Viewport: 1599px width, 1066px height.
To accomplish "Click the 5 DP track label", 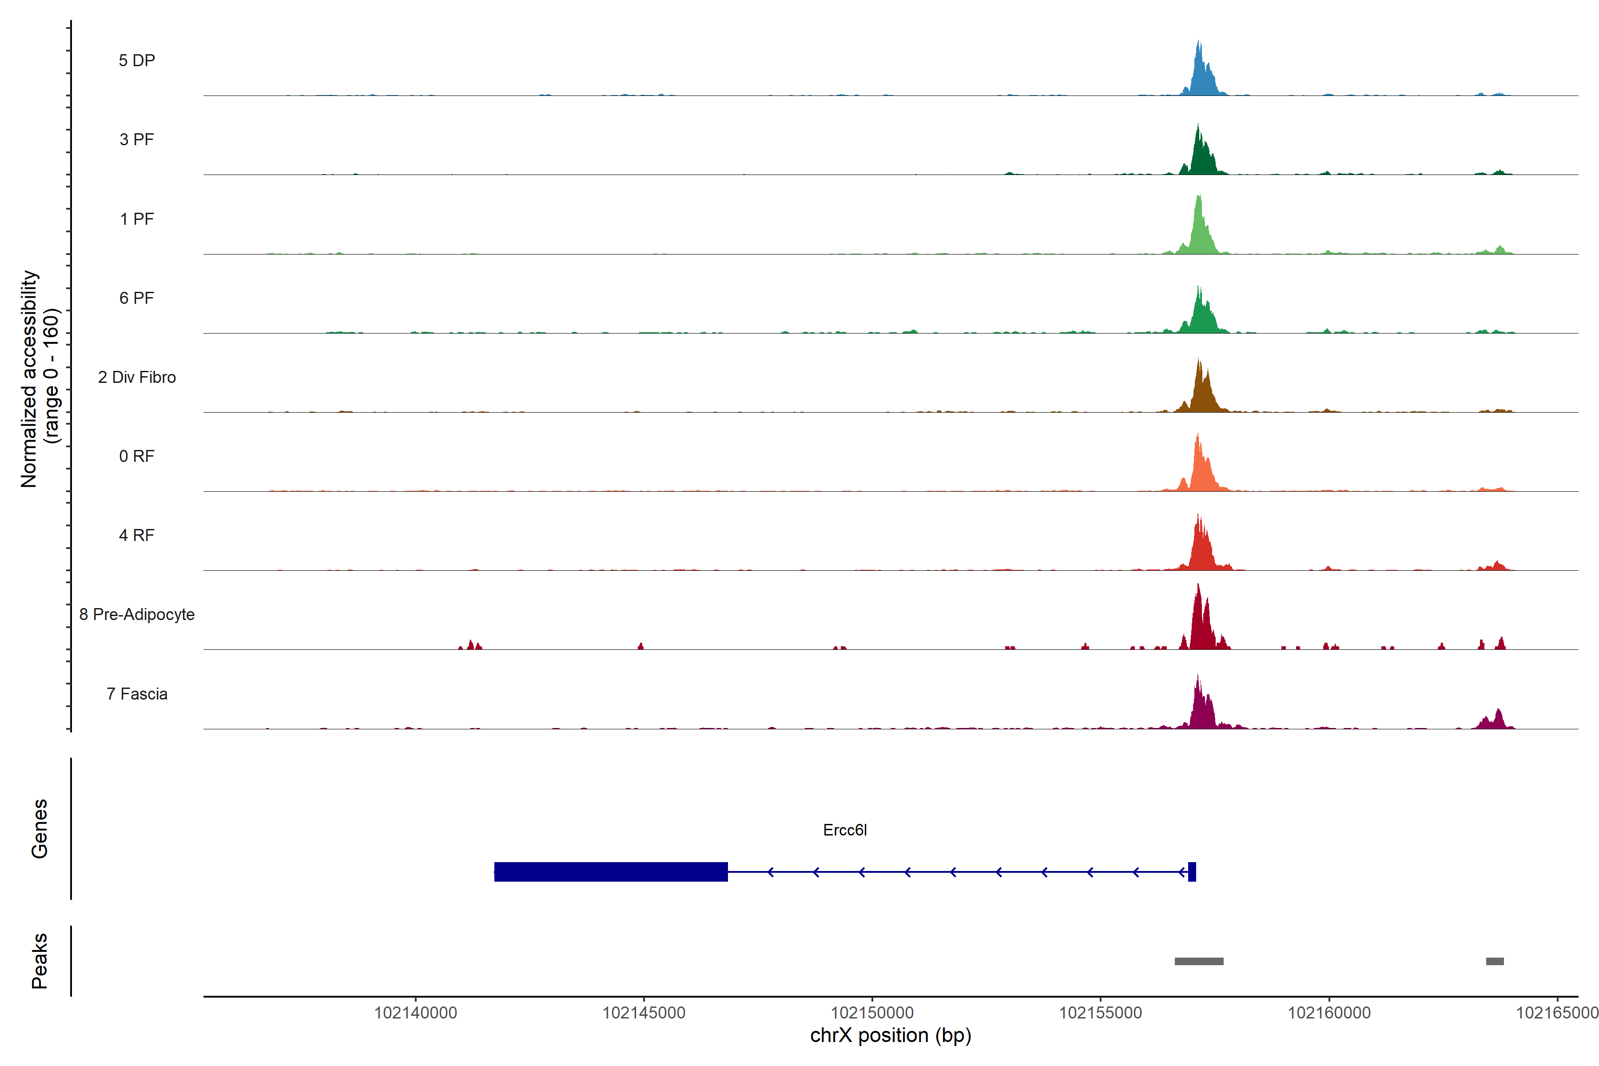I will (137, 60).
